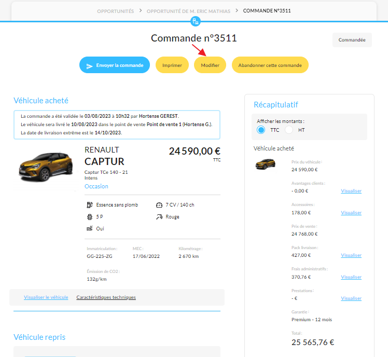Click the Récapitulatif heading
The width and height of the screenshot is (388, 357).
pyautogui.click(x=275, y=105)
